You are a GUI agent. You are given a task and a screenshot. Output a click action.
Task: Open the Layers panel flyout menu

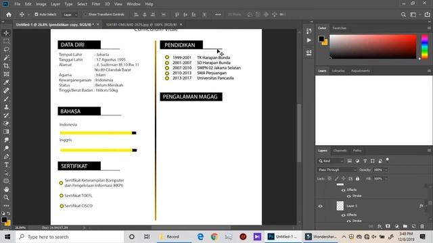click(429, 151)
